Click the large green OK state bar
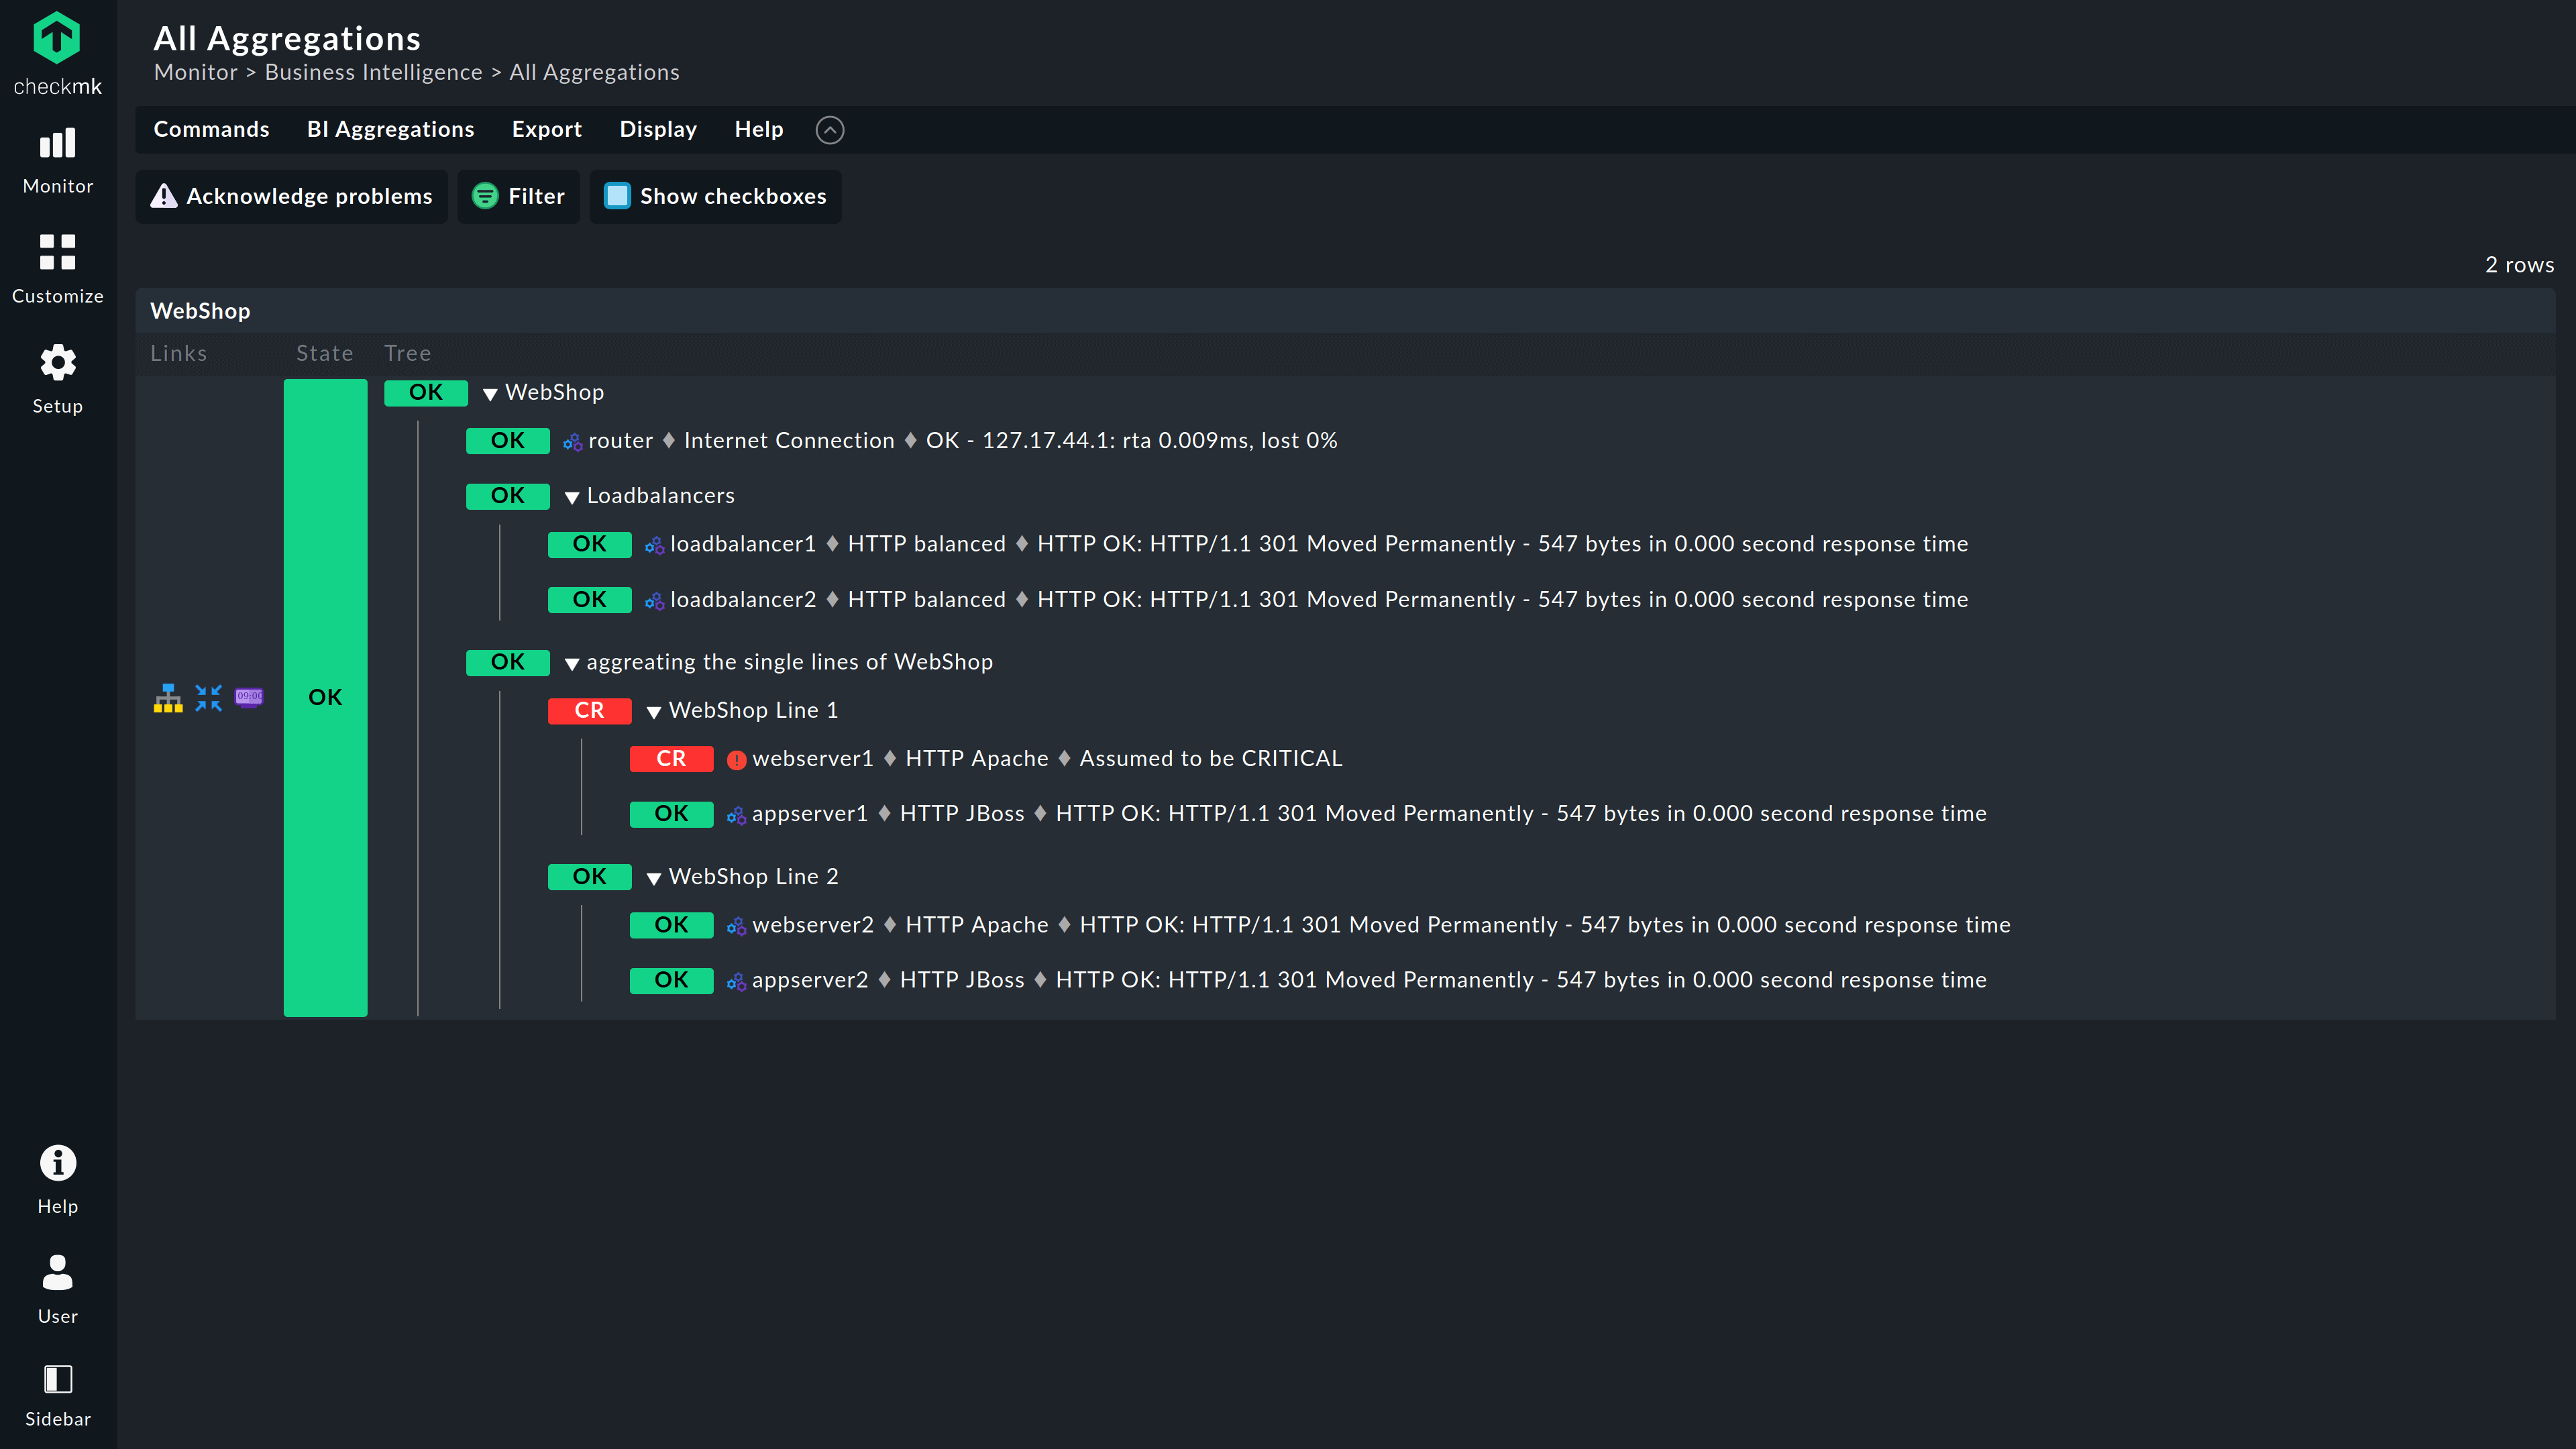The width and height of the screenshot is (2576, 1449). (x=325, y=697)
